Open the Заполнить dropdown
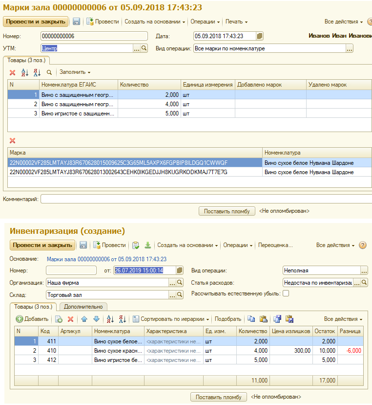The image size is (372, 405). (75, 72)
